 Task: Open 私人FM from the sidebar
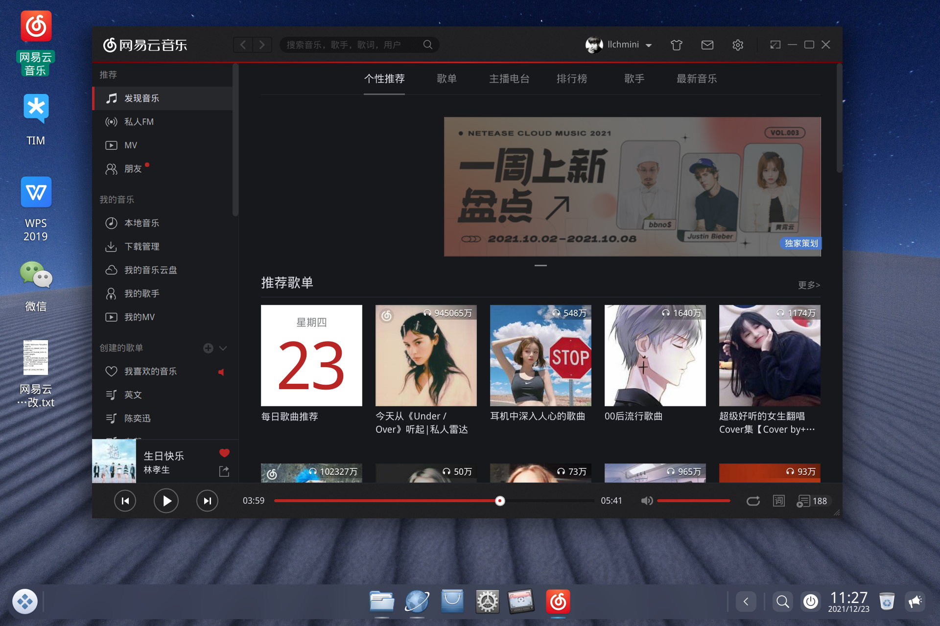pyautogui.click(x=139, y=121)
